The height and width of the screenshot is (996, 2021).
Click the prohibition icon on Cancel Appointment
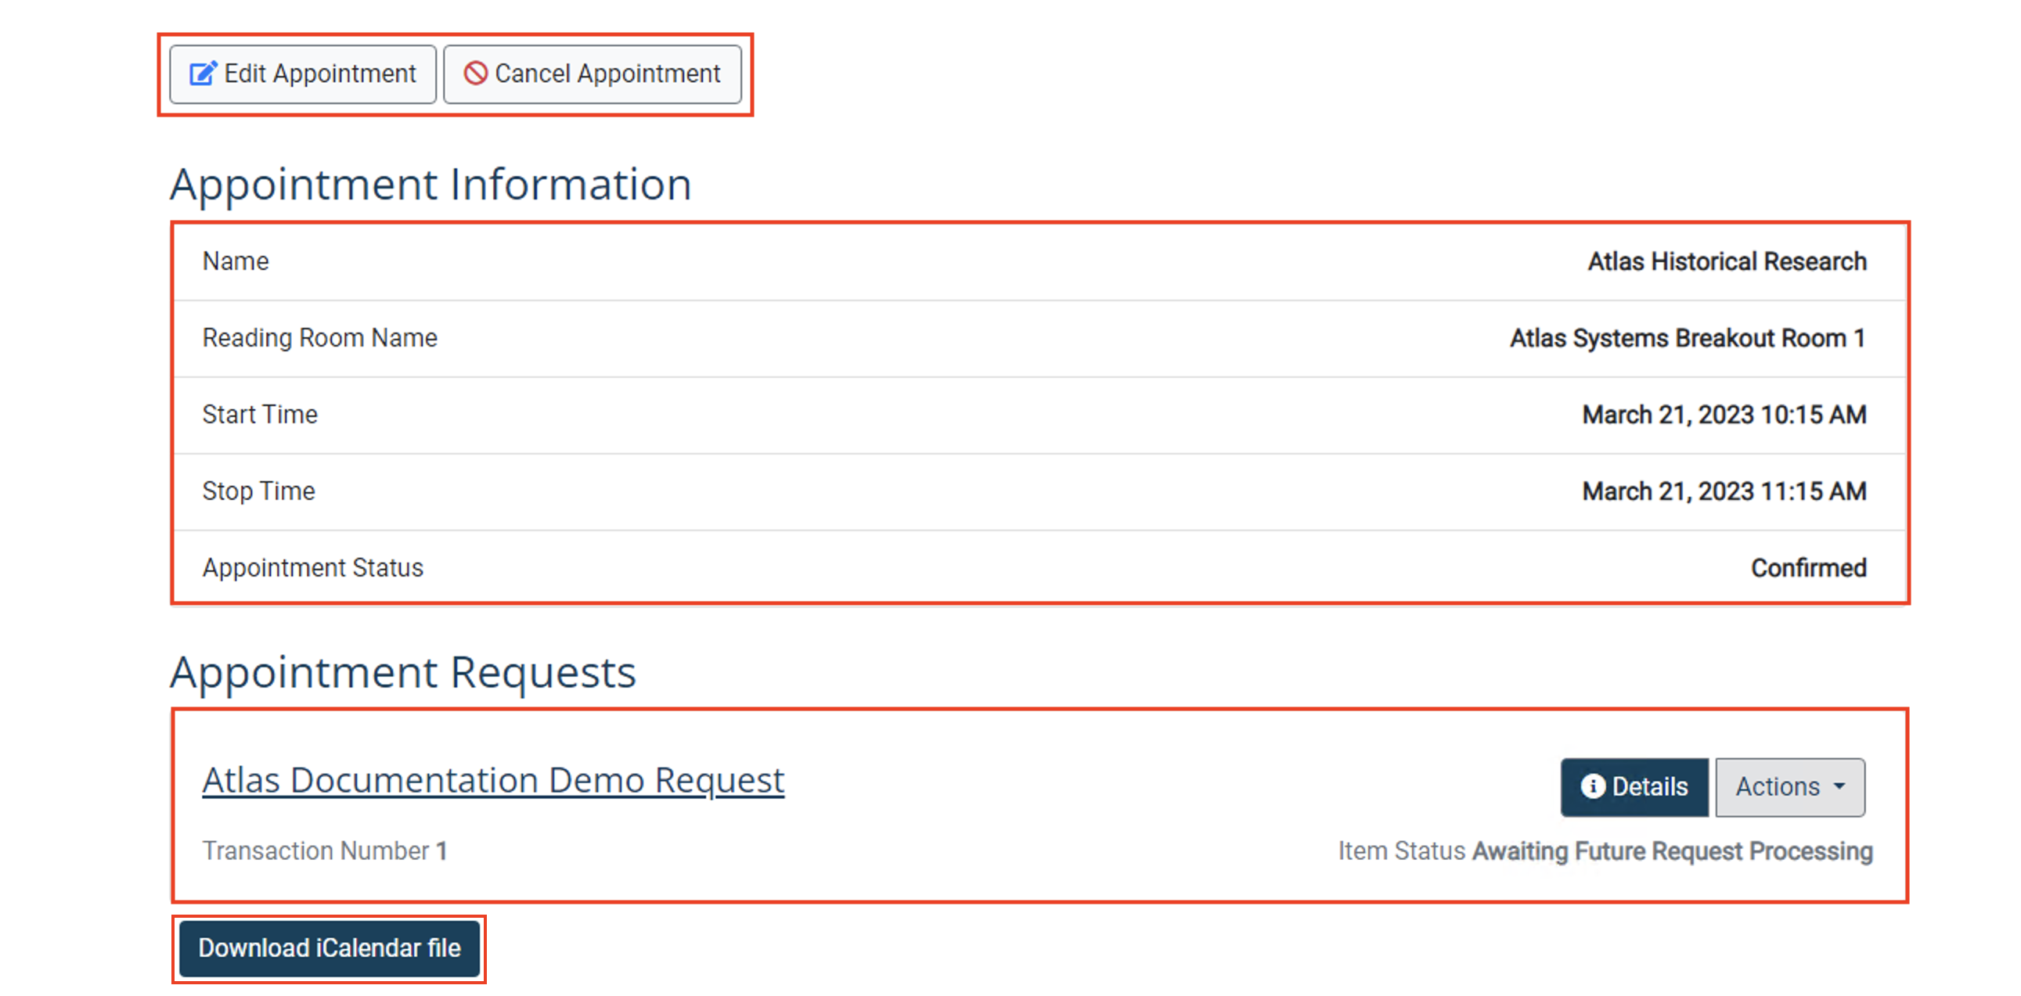475,73
